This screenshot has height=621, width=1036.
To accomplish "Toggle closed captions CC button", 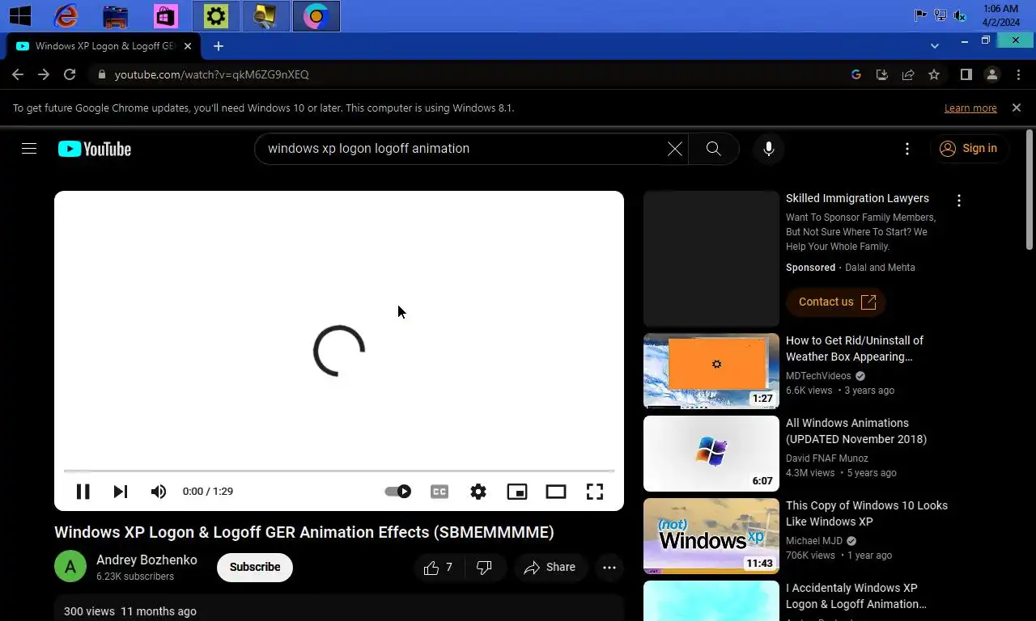I will click(x=439, y=492).
